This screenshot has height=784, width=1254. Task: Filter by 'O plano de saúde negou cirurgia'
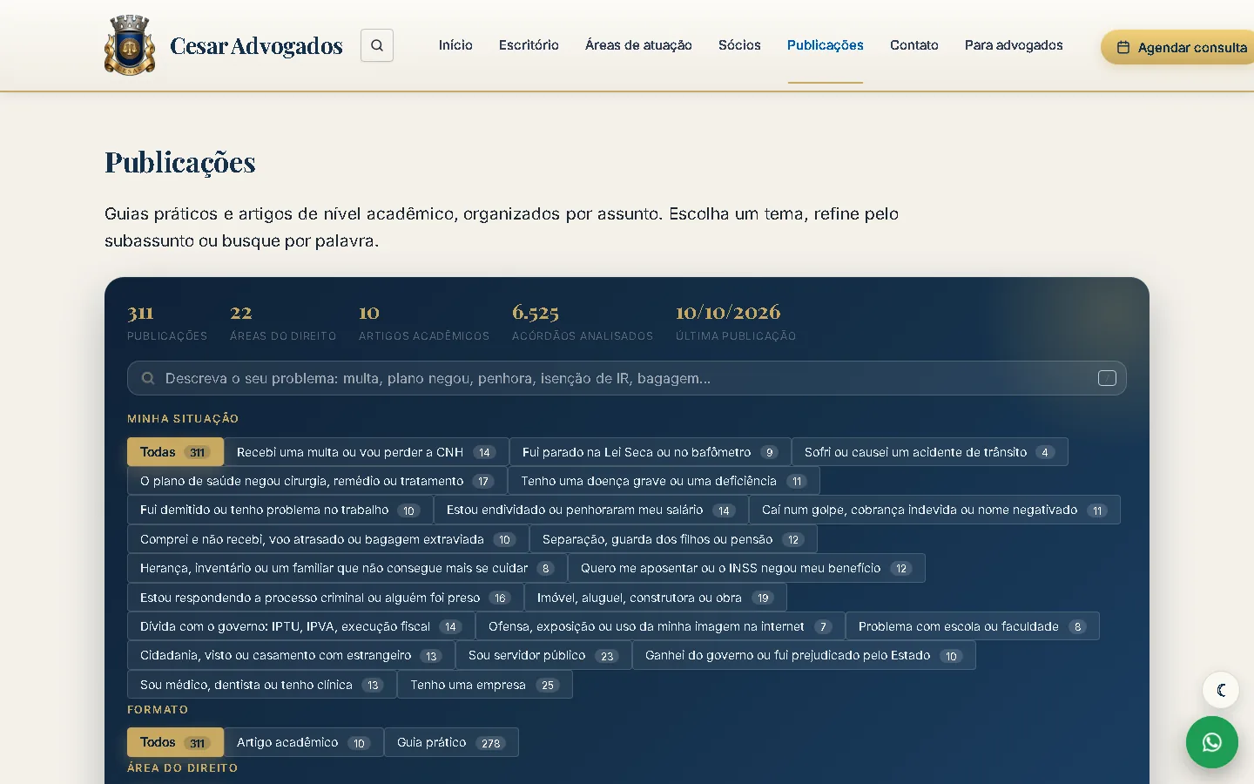pyautogui.click(x=317, y=481)
